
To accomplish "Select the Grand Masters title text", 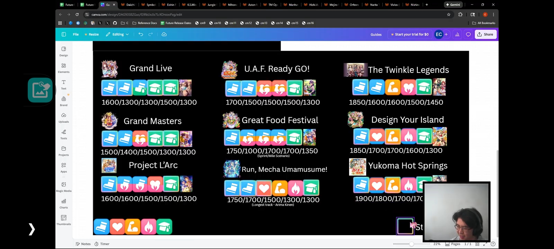I will point(153,121).
